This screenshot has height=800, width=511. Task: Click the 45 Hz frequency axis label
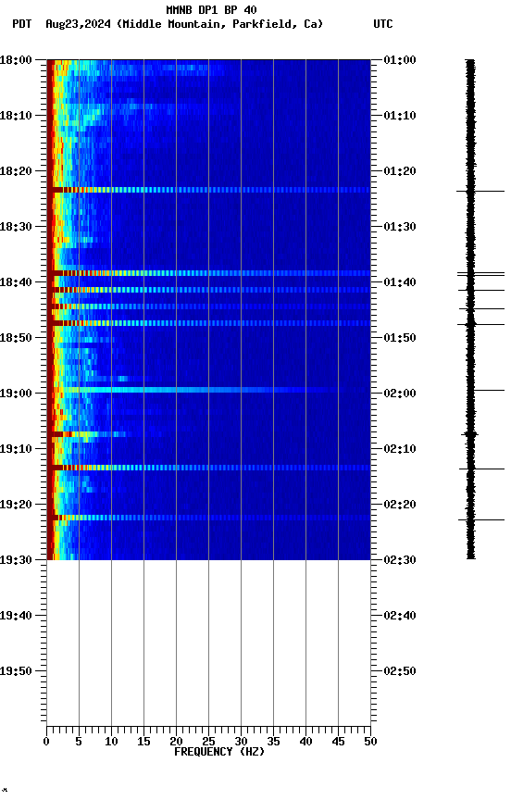click(338, 742)
